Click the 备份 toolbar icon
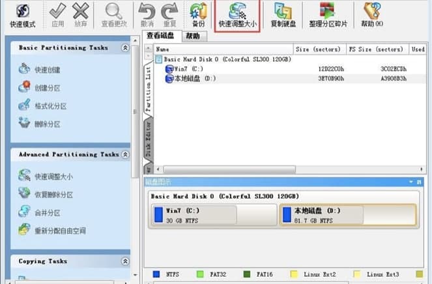 [x=198, y=11]
